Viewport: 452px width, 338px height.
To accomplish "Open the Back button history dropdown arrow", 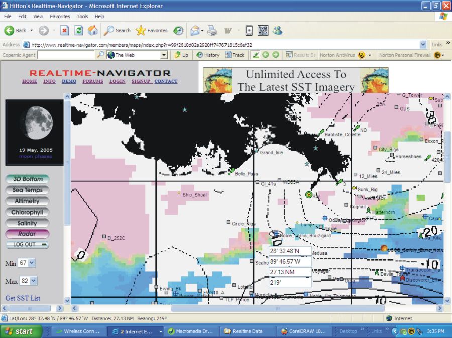I will pyautogui.click(x=32, y=30).
